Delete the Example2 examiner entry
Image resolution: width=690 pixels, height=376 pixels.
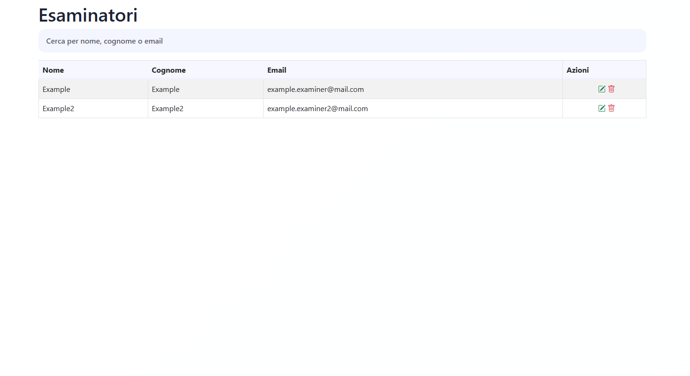click(611, 108)
